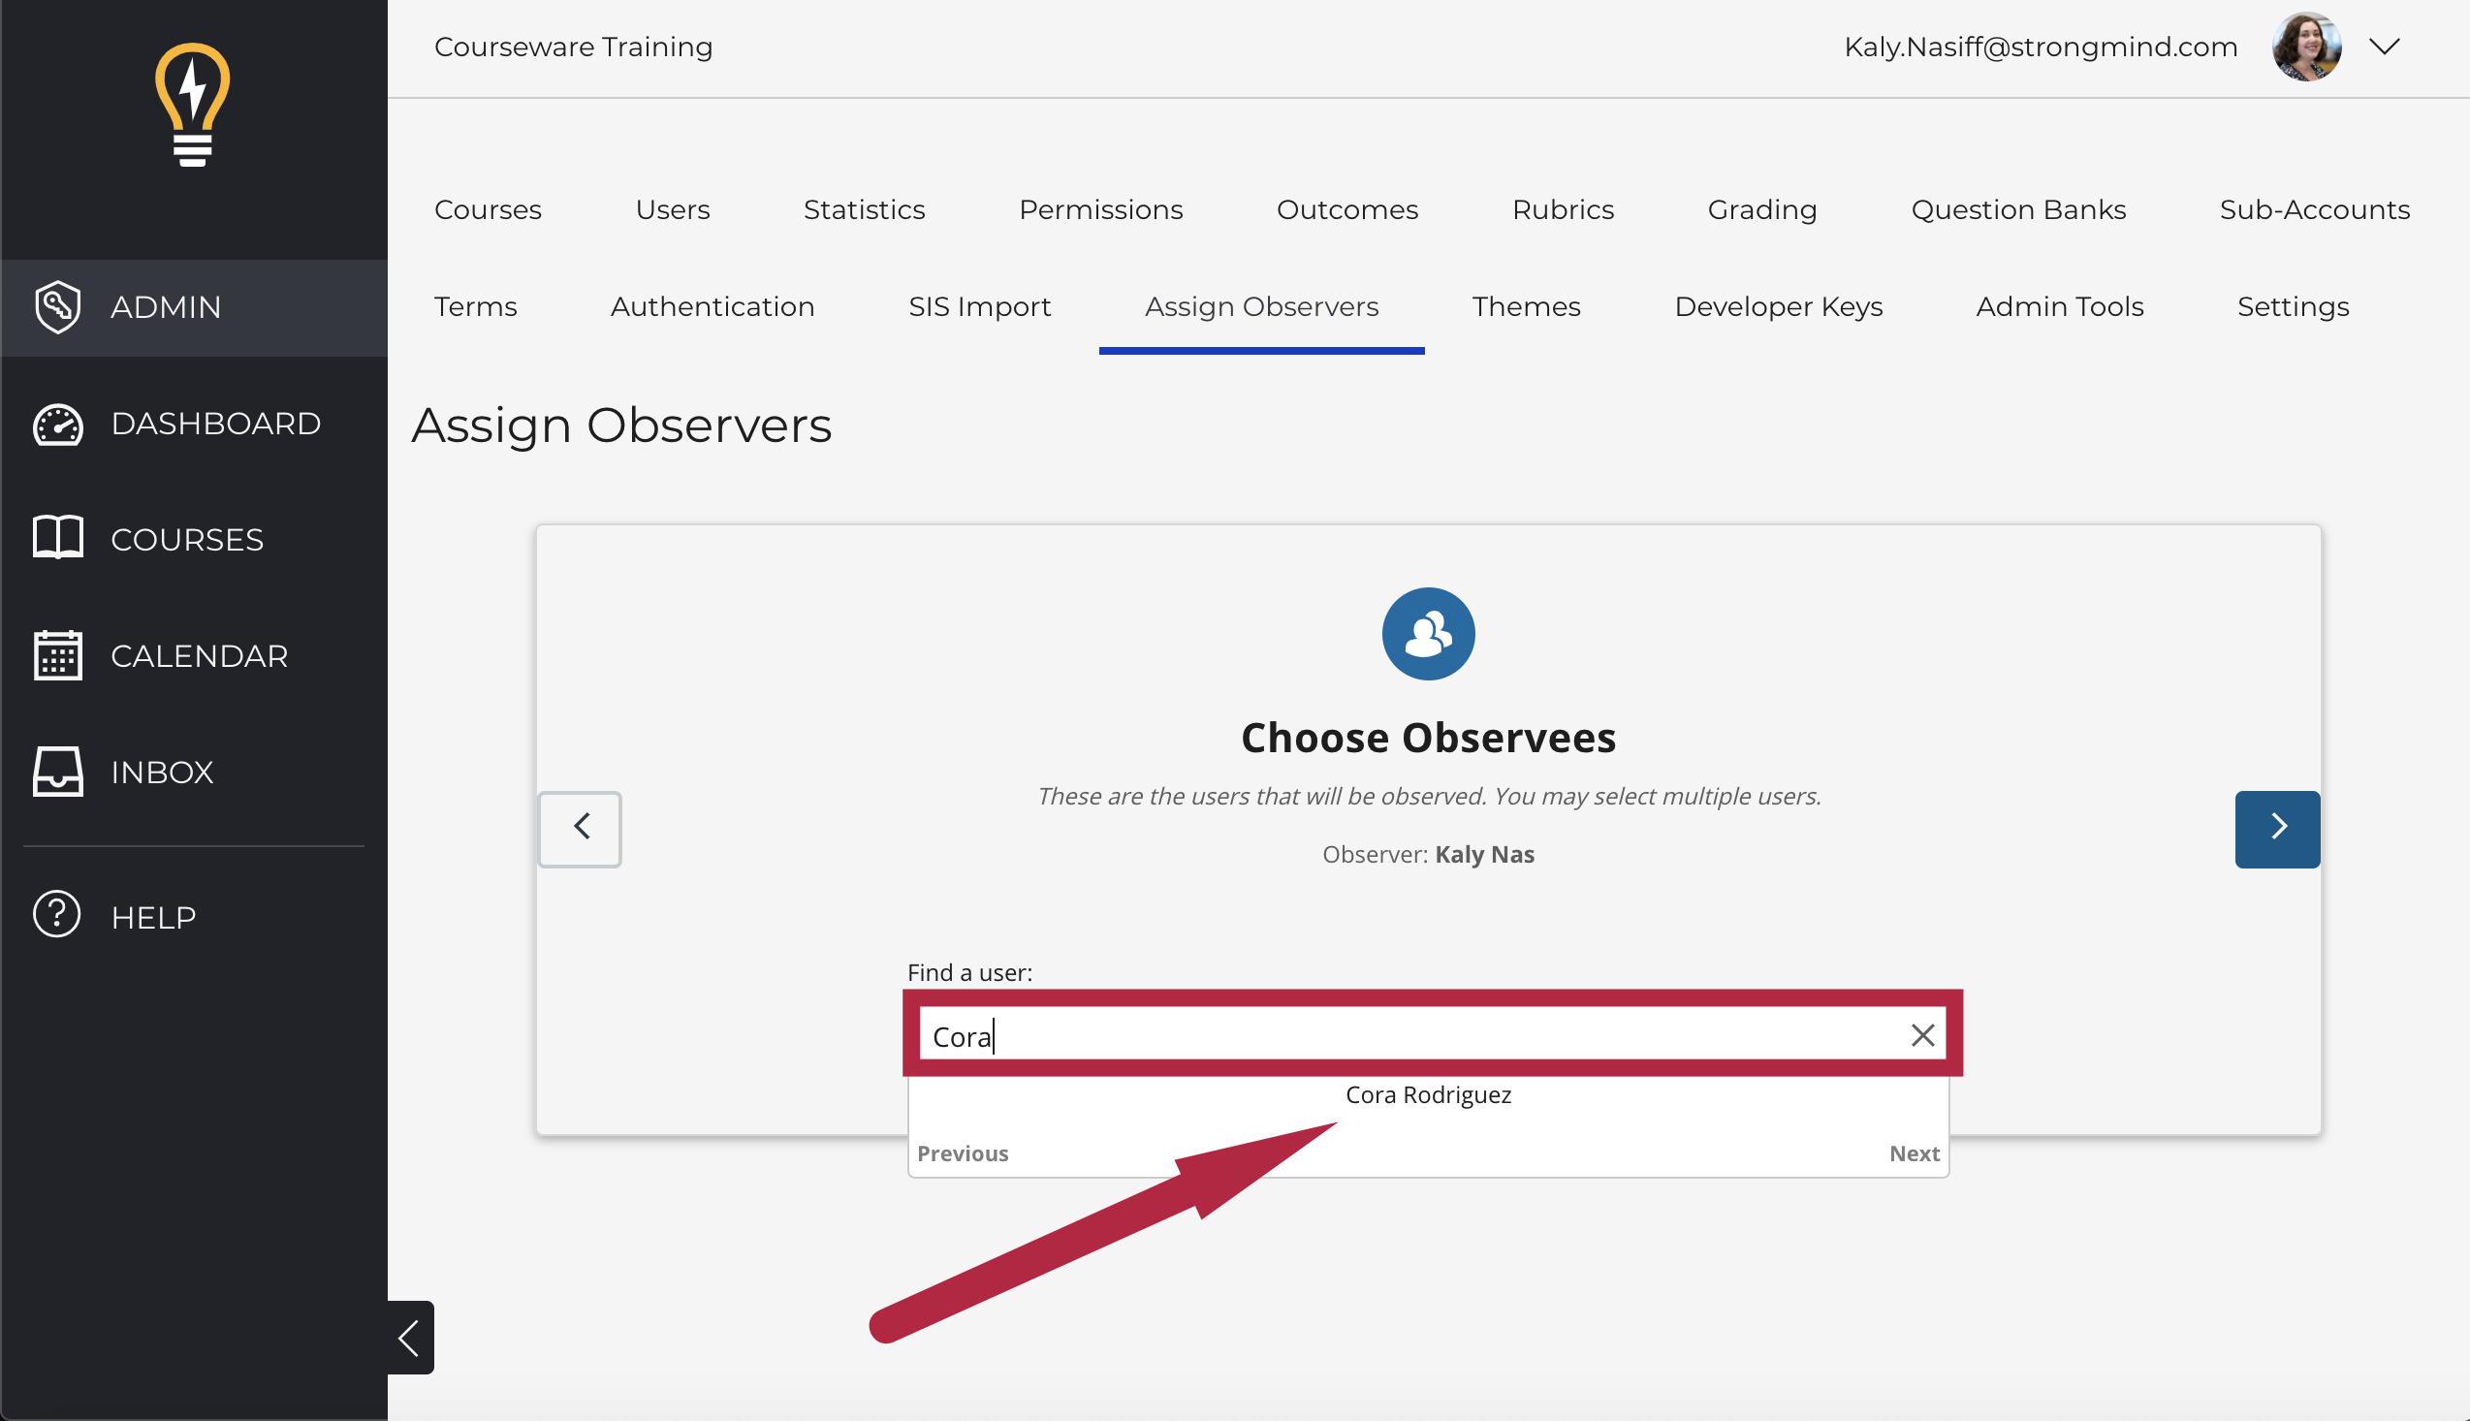Viewport: 2470px width, 1421px height.
Task: Open the Users tab
Action: coord(673,208)
